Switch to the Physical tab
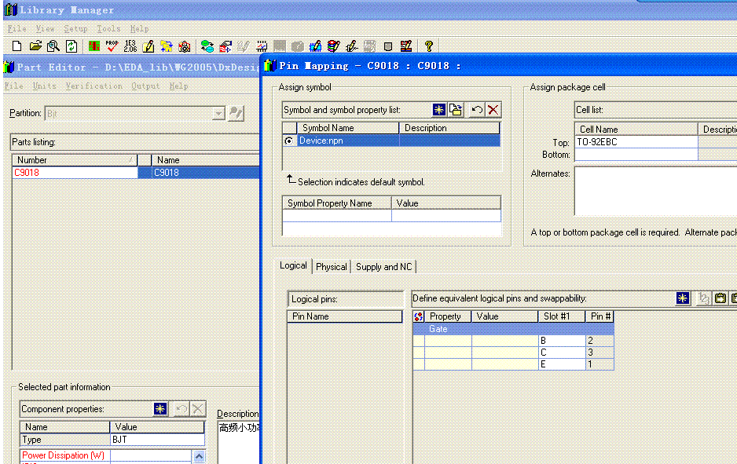The height and width of the screenshot is (464, 737). click(331, 267)
